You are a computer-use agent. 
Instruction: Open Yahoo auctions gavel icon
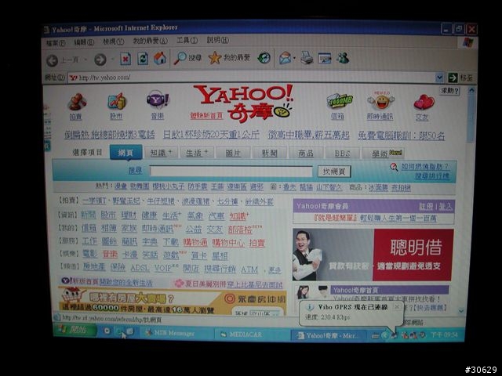77,102
